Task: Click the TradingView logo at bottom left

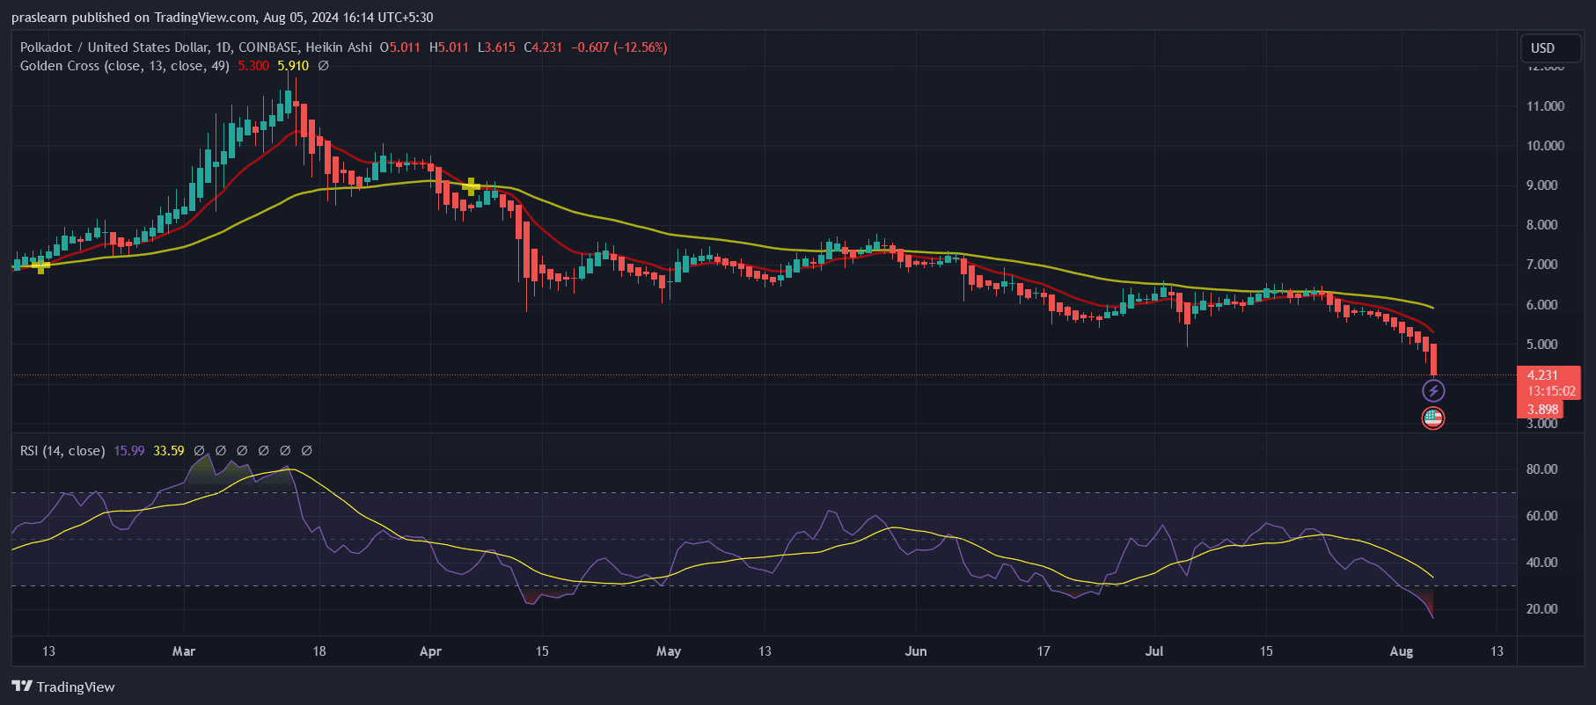Action: 63,687
